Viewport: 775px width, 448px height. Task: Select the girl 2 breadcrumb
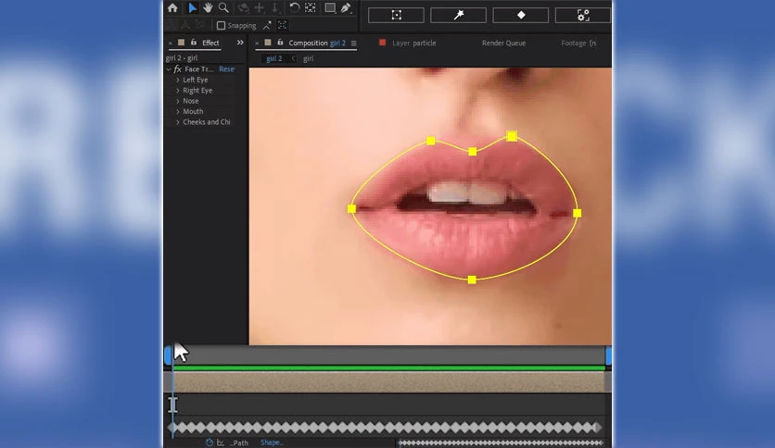click(273, 58)
